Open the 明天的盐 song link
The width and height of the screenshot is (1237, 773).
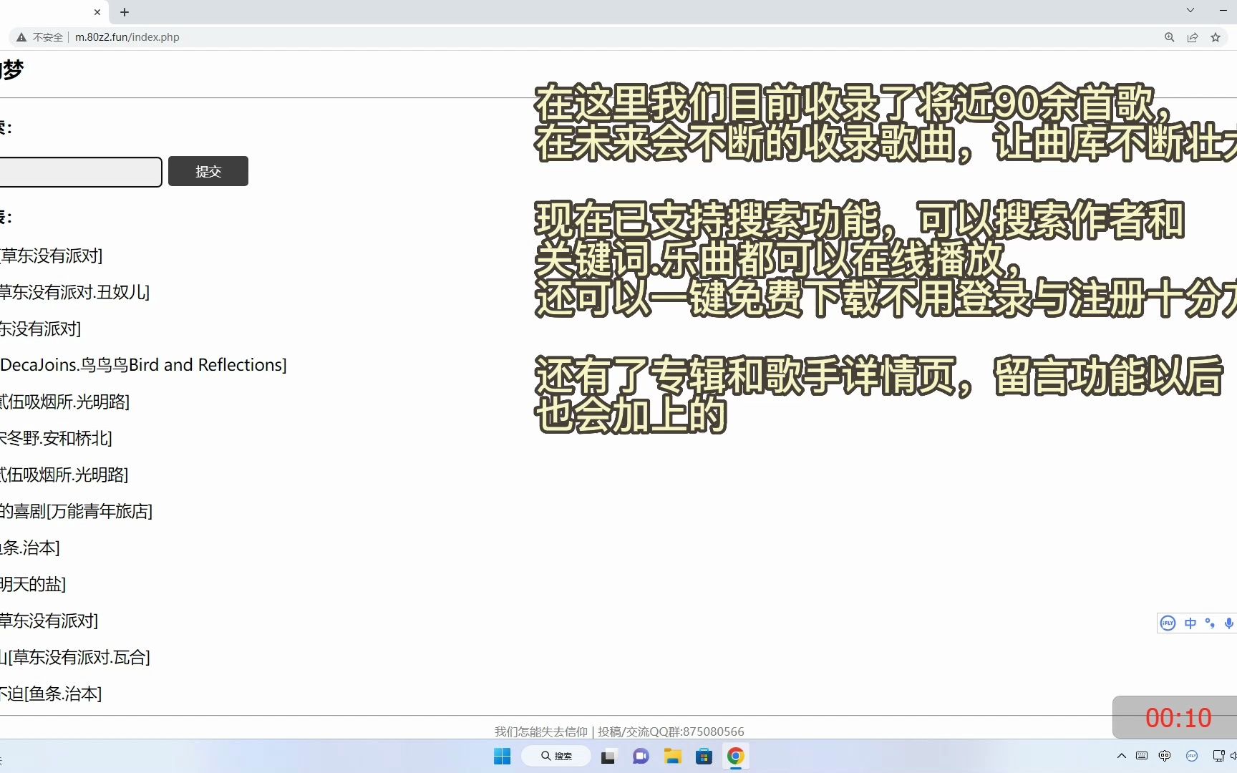click(x=33, y=584)
